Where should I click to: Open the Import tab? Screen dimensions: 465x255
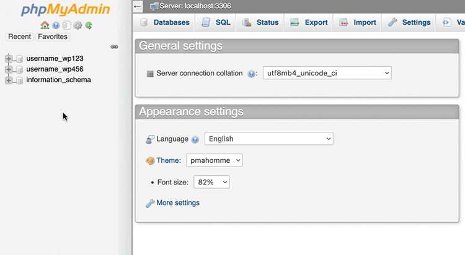tap(357, 22)
